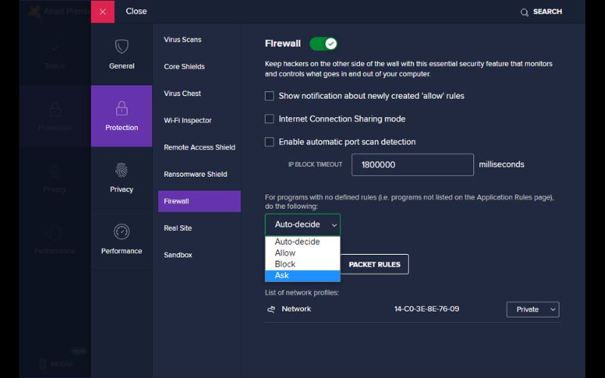Open the Virus Scans settings page
This screenshot has width=605, height=378.
coord(183,39)
